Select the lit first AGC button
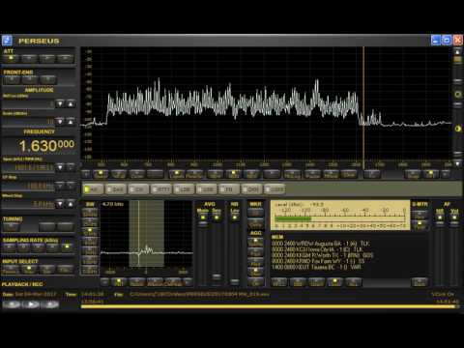Image resolution: width=464 pixels, height=348 pixels. (x=256, y=242)
